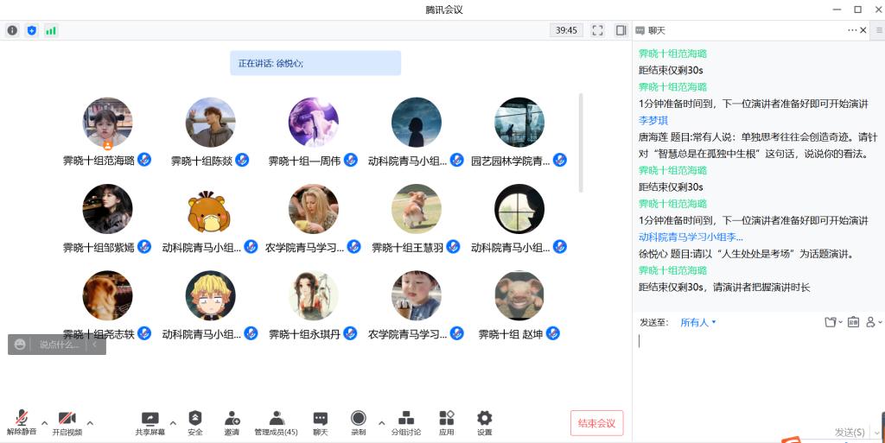Expand the 发送至 所有人 recipient dropdown
The height and width of the screenshot is (443, 885).
(x=698, y=322)
